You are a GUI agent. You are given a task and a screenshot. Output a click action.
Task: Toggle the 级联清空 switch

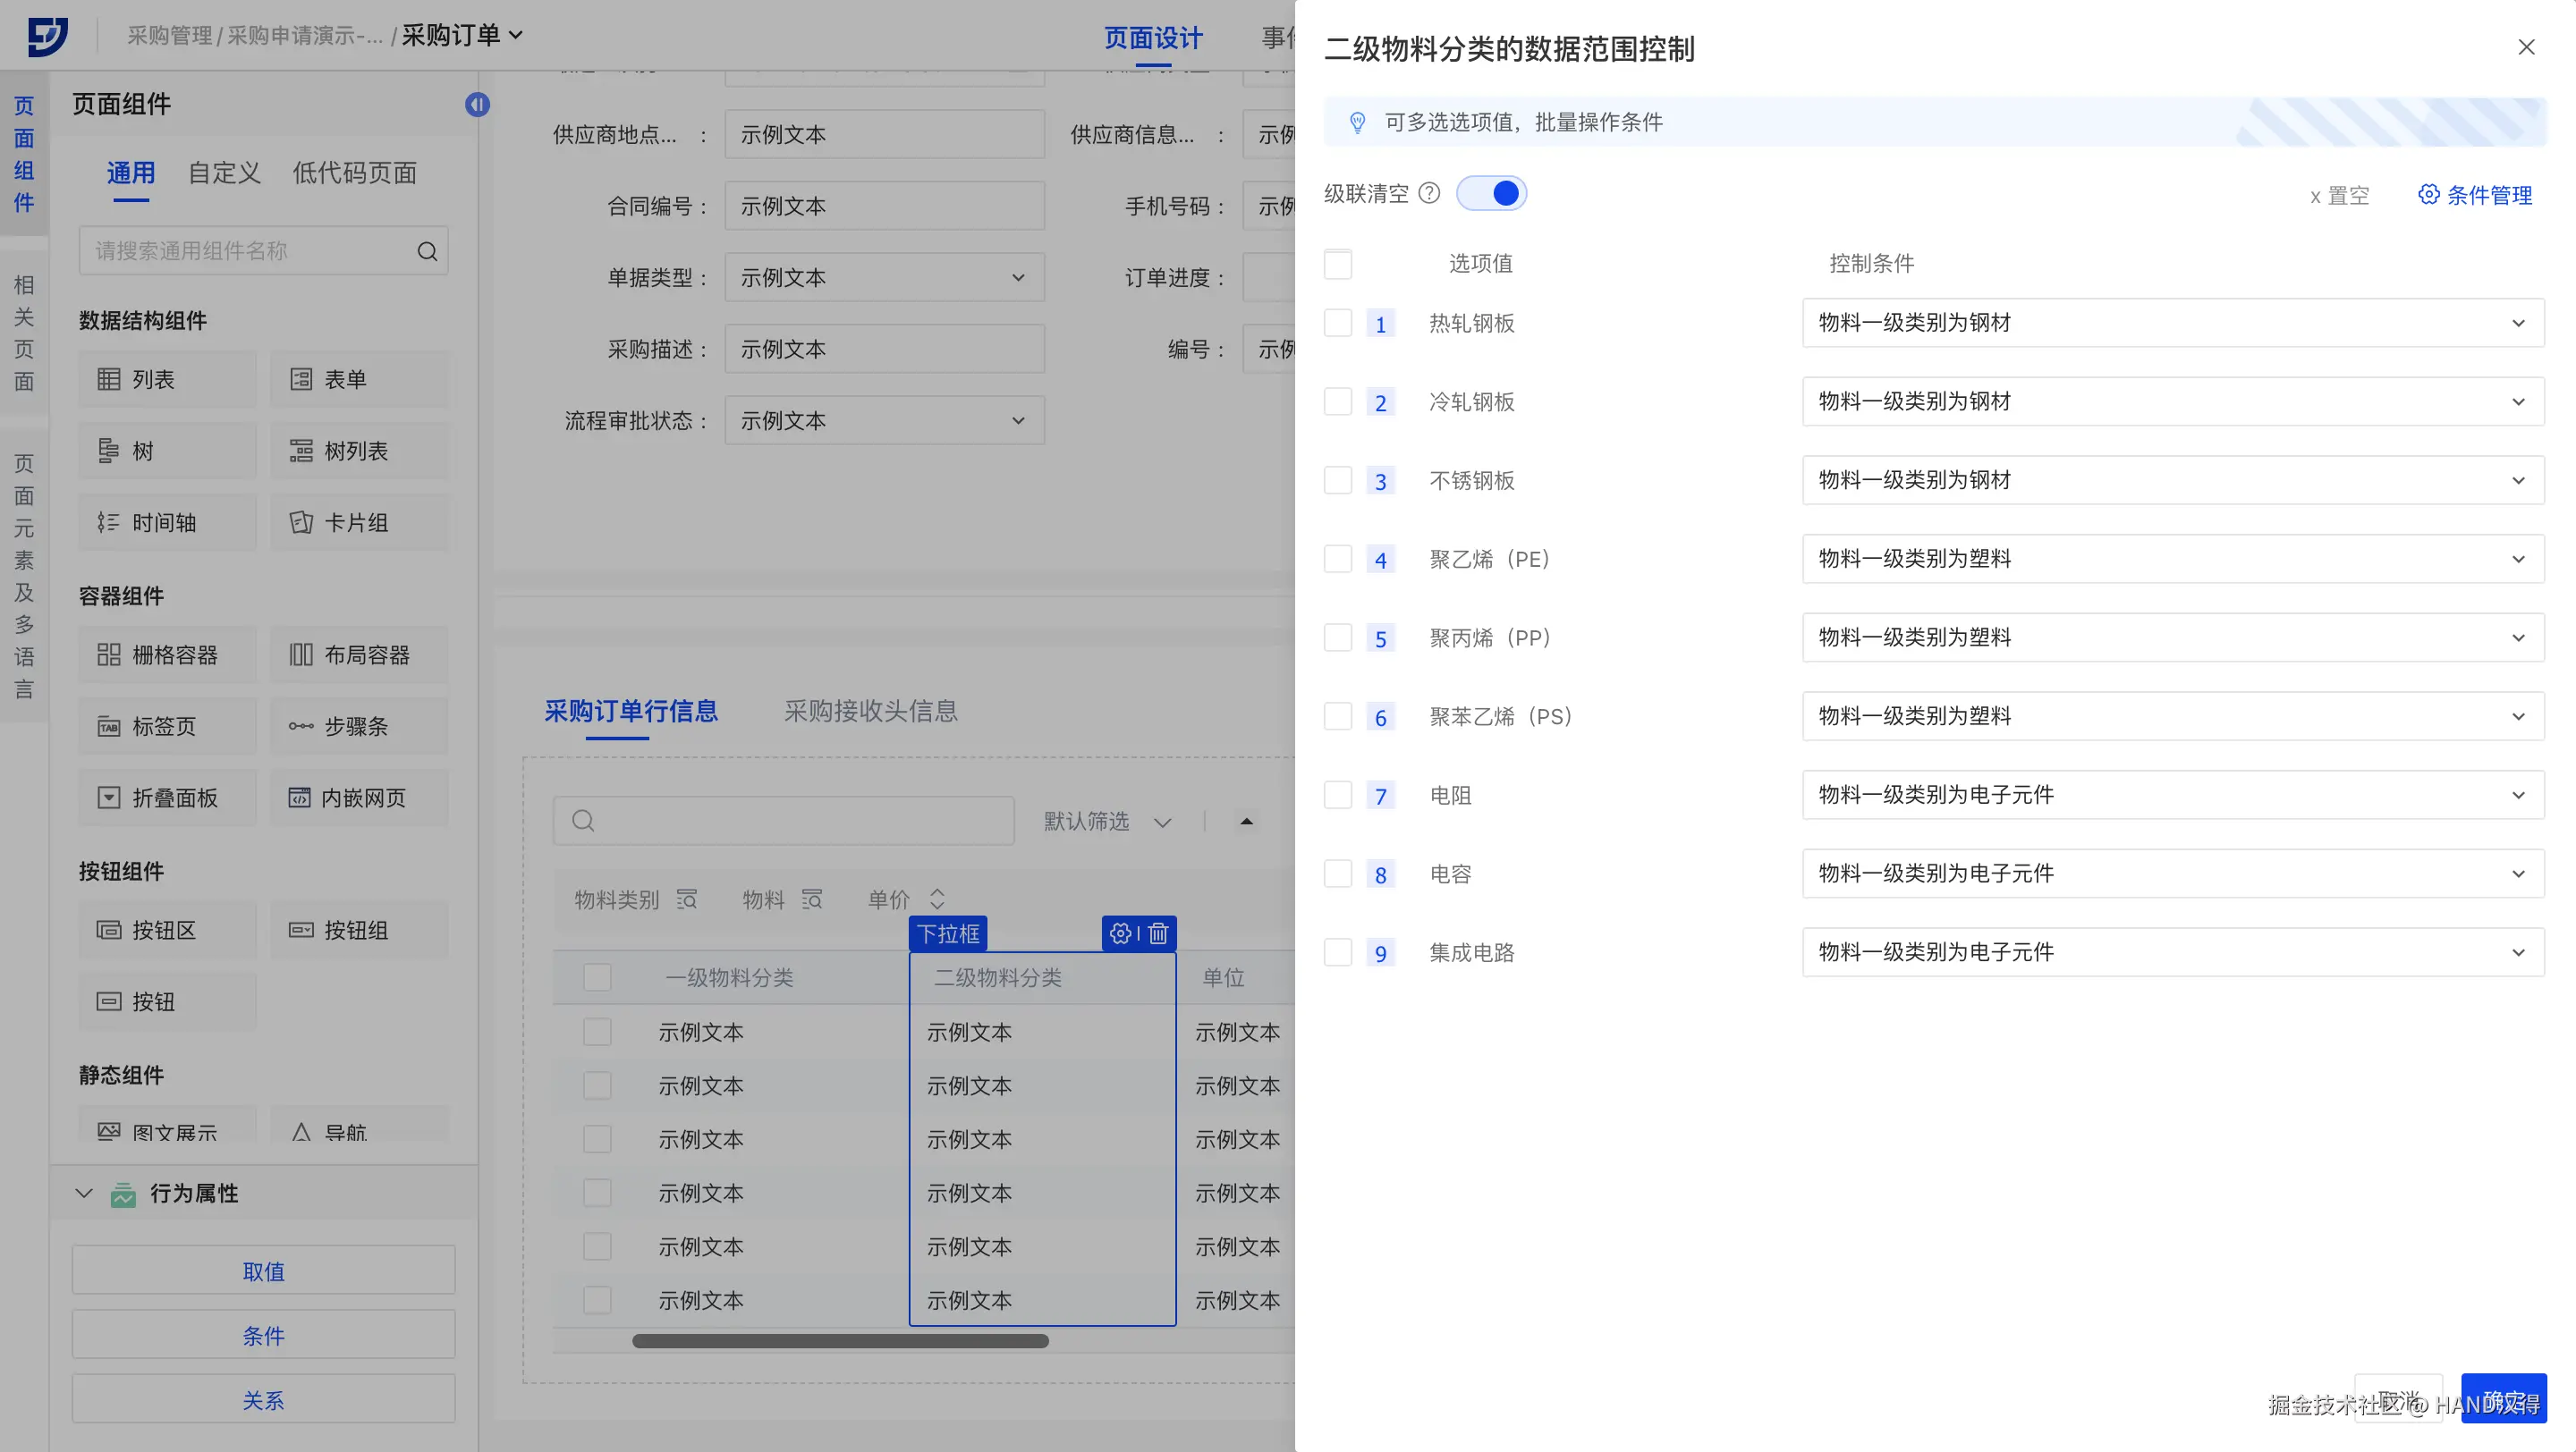pyautogui.click(x=1491, y=193)
